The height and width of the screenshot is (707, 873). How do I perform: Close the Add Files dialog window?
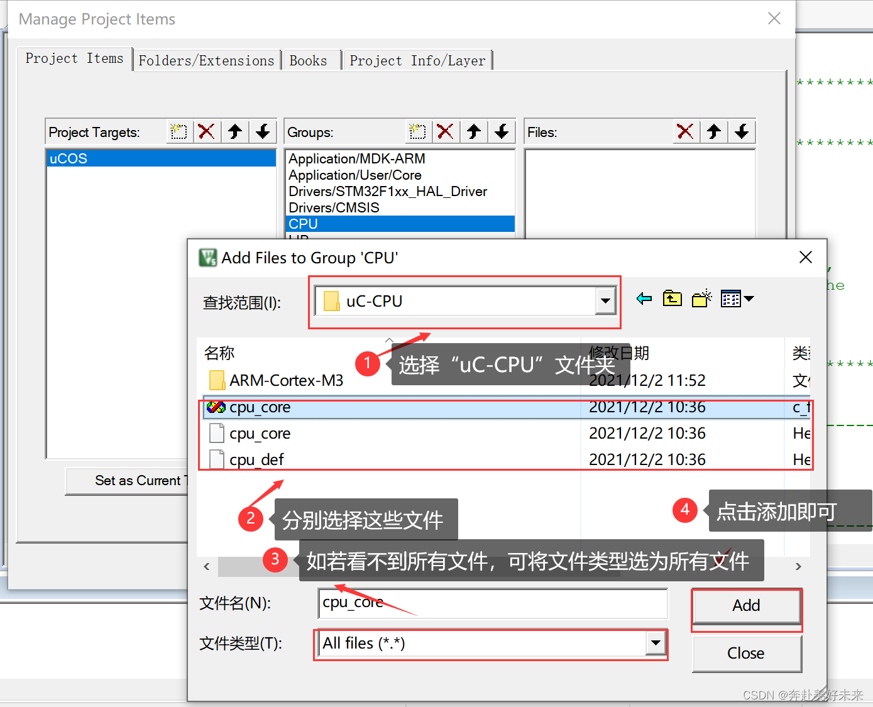(806, 257)
